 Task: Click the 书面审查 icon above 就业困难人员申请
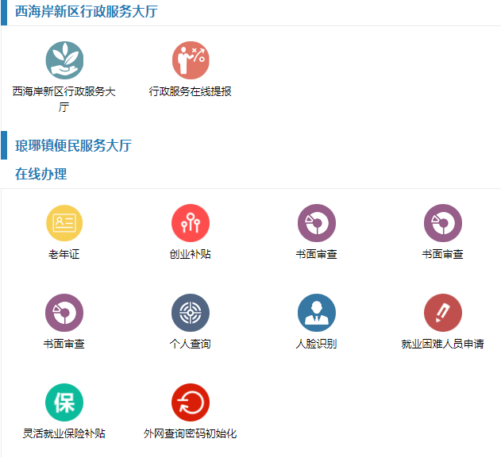coord(443,223)
